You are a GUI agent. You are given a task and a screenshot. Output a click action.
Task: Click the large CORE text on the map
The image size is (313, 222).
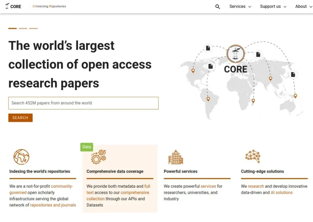(x=236, y=69)
